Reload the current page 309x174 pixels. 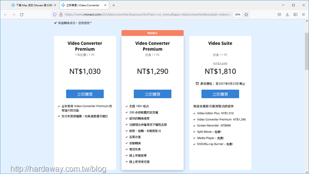tap(22, 14)
